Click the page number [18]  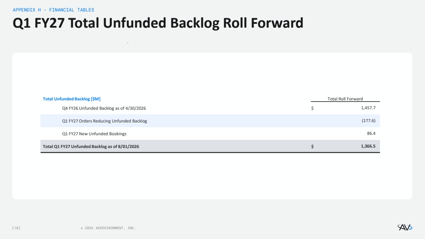click(x=16, y=228)
